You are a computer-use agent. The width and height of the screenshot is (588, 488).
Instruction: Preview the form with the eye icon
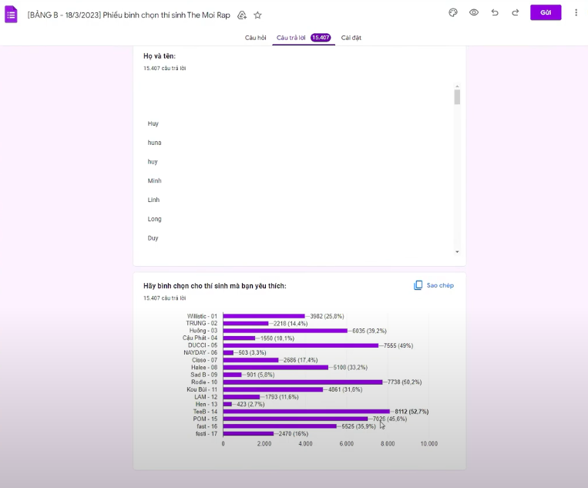pos(474,12)
